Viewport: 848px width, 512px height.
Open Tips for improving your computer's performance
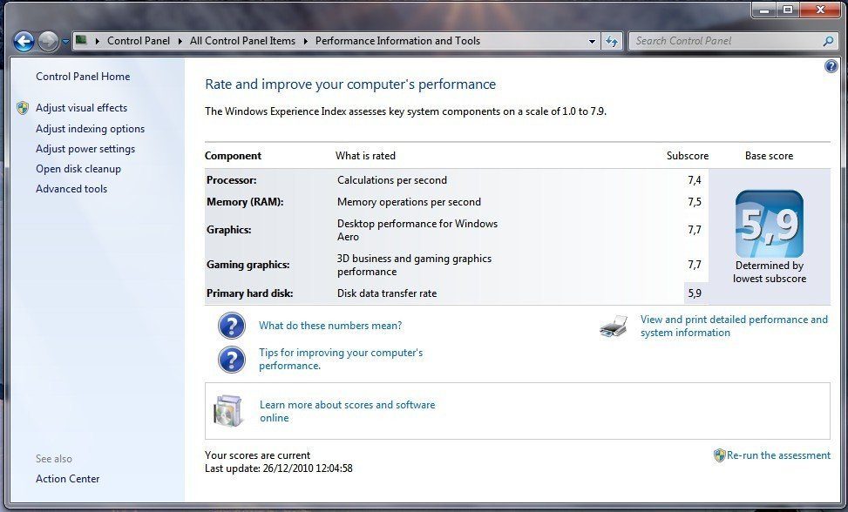[x=341, y=359]
